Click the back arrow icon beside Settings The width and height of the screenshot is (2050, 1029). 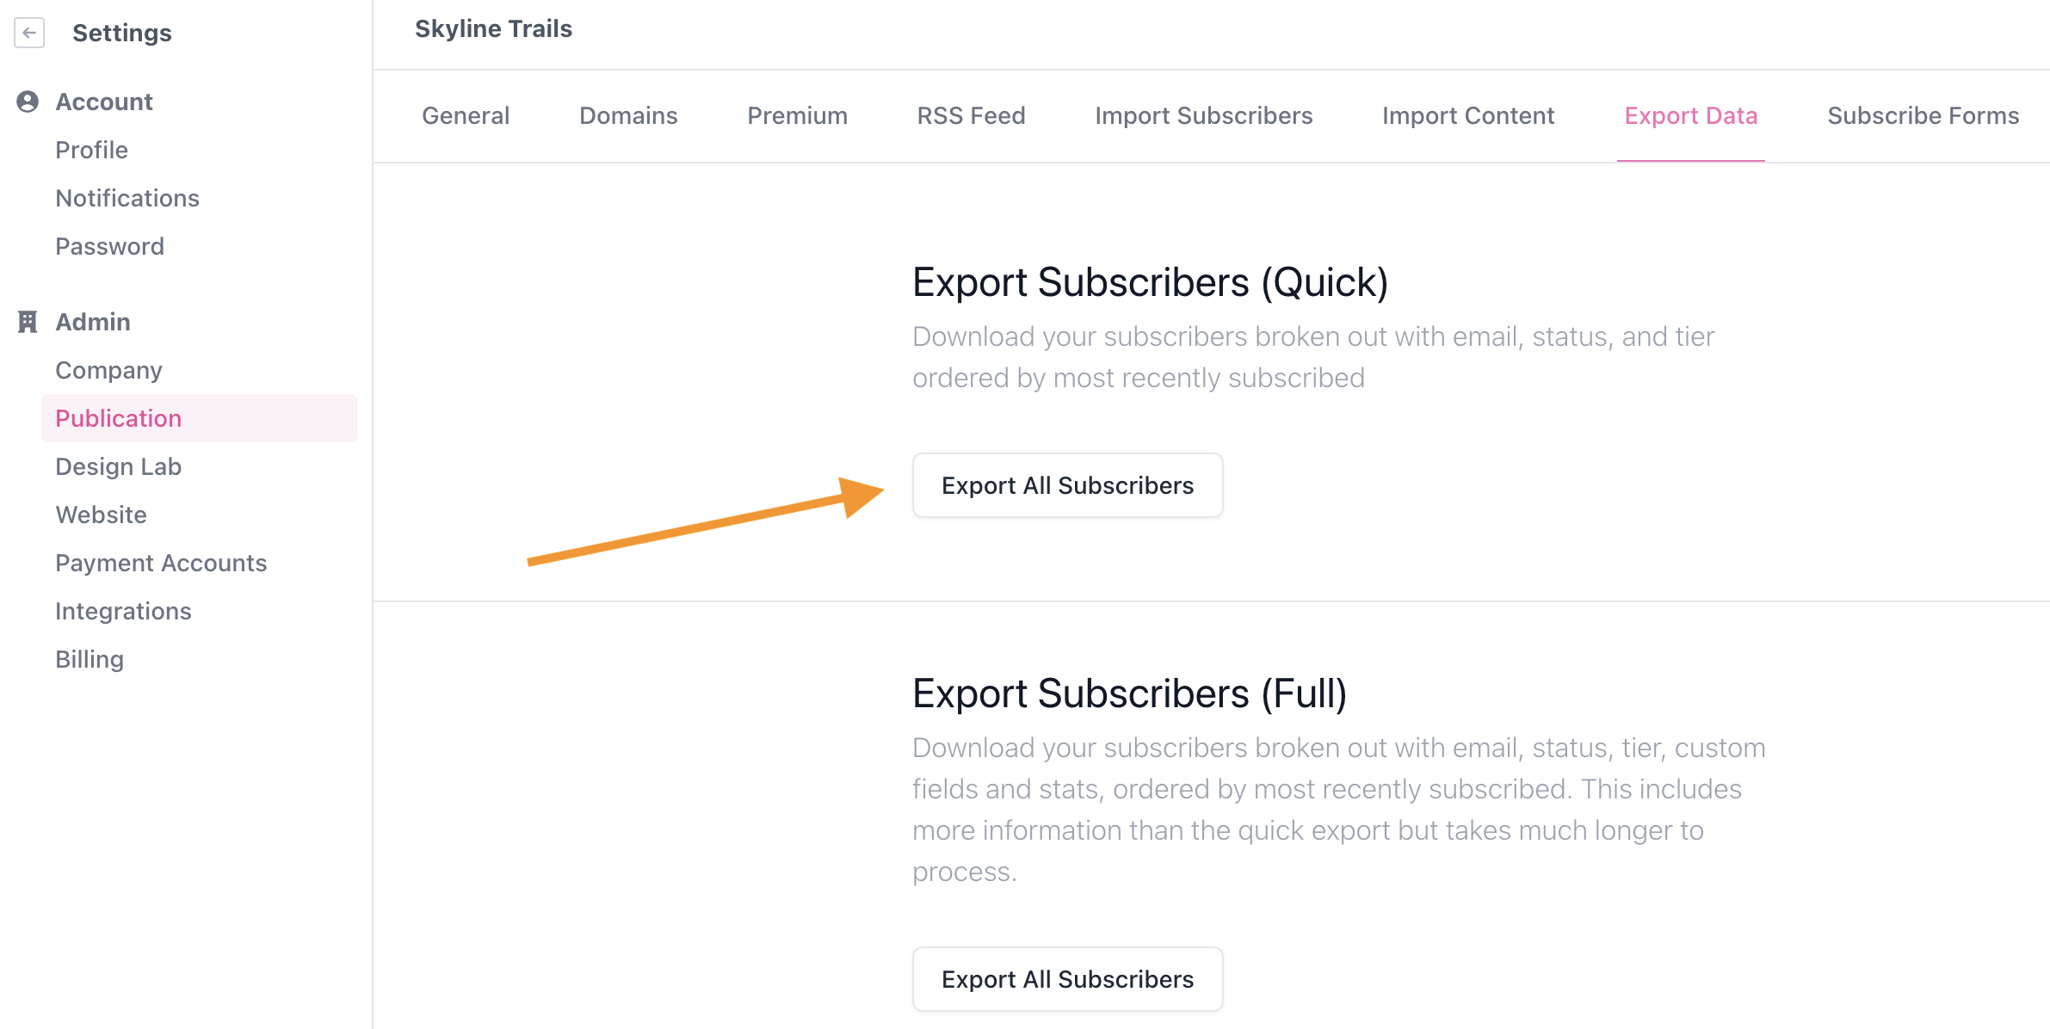(29, 33)
